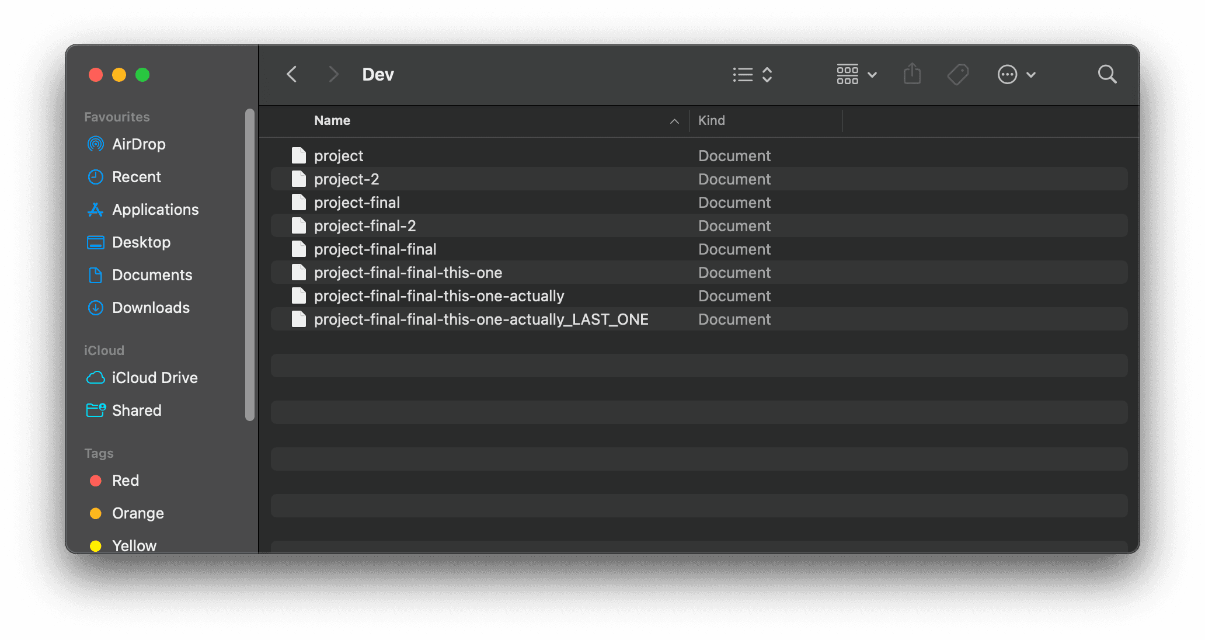Close the Finder window with red button
This screenshot has width=1205, height=640.
pos(96,75)
